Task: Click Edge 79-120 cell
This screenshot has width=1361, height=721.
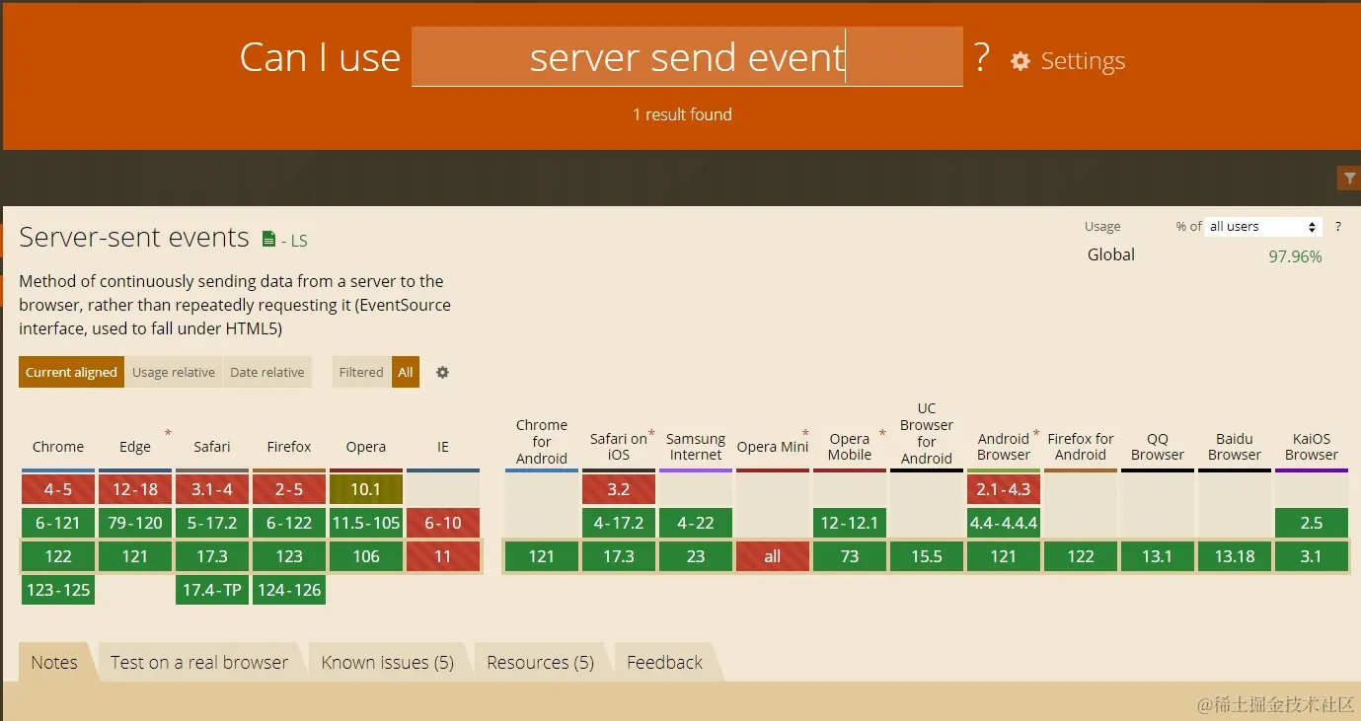Action: (135, 523)
